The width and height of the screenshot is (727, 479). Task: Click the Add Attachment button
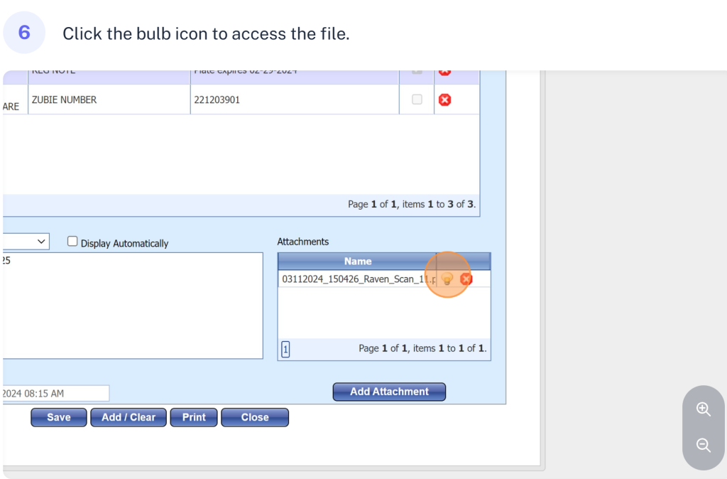[x=389, y=392]
